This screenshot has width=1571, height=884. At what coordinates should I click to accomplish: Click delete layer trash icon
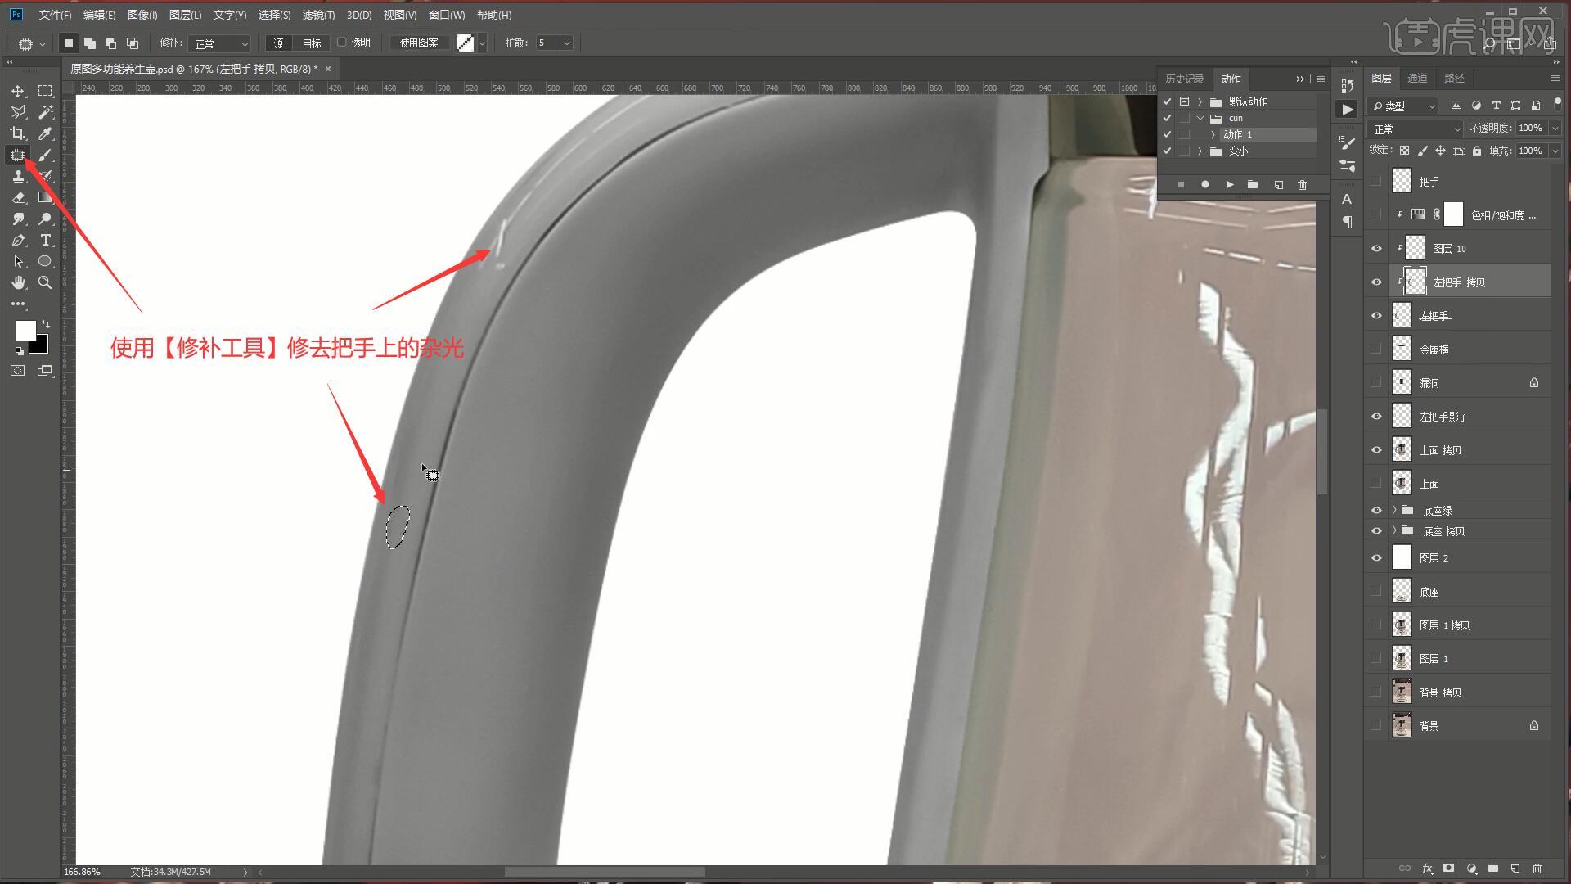[x=1537, y=868]
